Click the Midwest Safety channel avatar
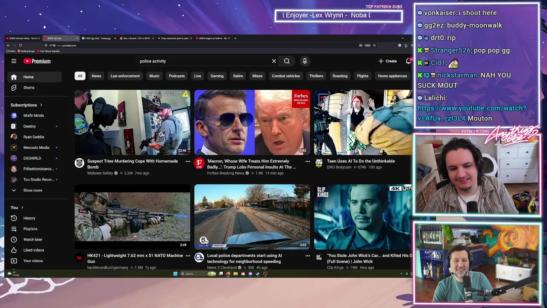 coord(79,163)
